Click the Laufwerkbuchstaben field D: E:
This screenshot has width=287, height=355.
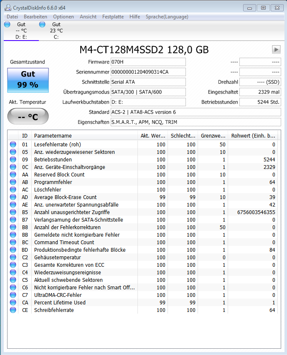(148, 102)
